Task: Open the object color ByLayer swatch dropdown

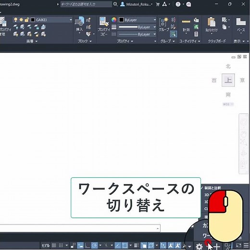Action: point(137,20)
